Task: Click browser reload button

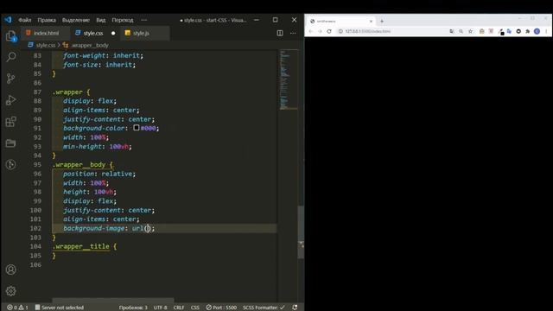Action: click(x=329, y=31)
